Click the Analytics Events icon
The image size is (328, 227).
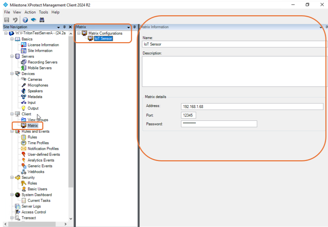[24, 160]
